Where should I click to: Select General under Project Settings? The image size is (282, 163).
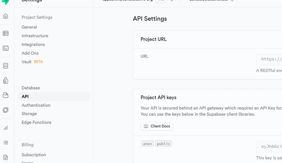point(29,27)
